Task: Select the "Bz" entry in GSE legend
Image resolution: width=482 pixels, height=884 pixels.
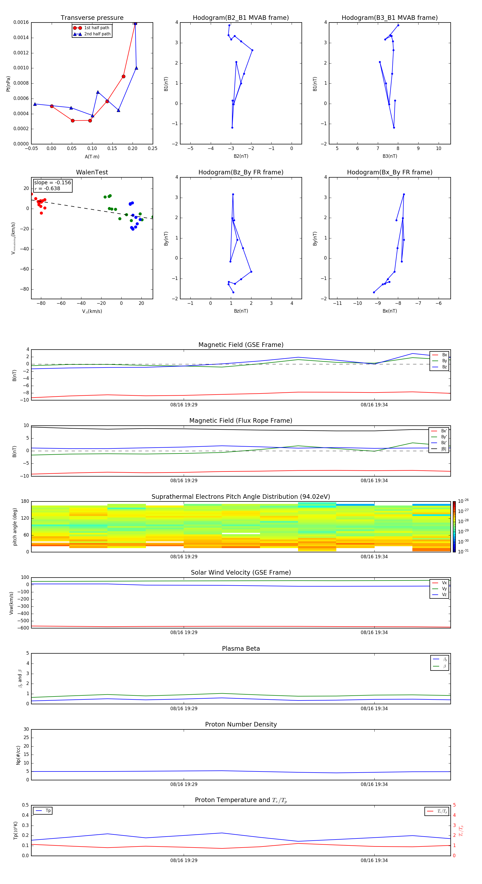Action: pyautogui.click(x=439, y=367)
